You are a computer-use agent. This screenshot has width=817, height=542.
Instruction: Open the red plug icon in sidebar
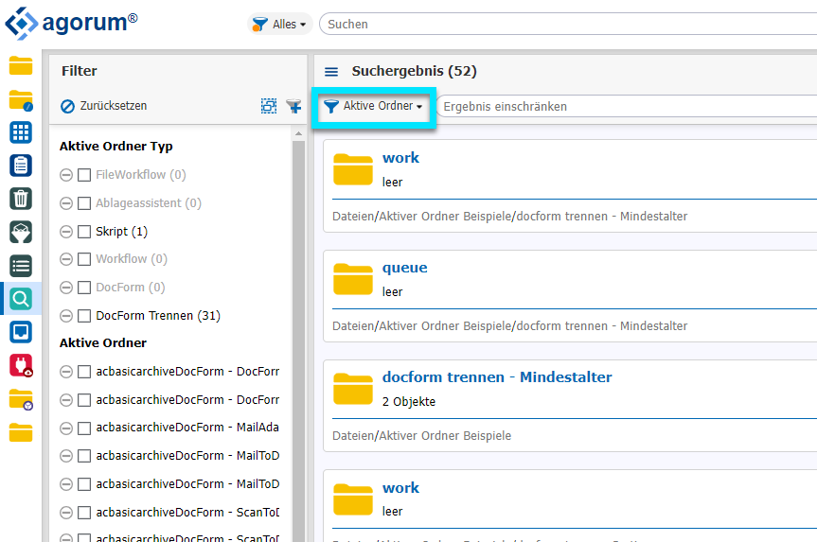pyautogui.click(x=21, y=365)
